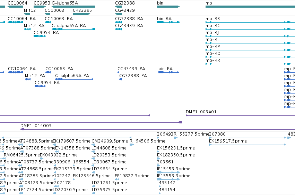The height and width of the screenshot is (195, 295).
Task: Click protein CG43439-PA
Action: coord(131,68)
